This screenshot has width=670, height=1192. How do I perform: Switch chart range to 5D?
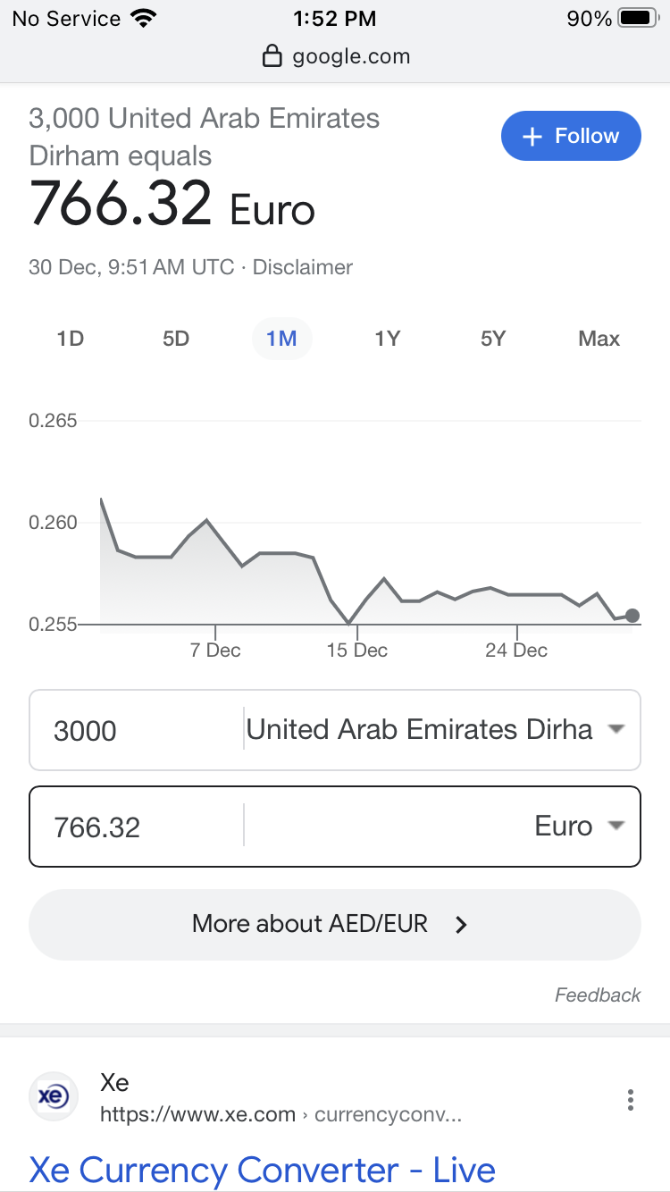click(x=176, y=339)
